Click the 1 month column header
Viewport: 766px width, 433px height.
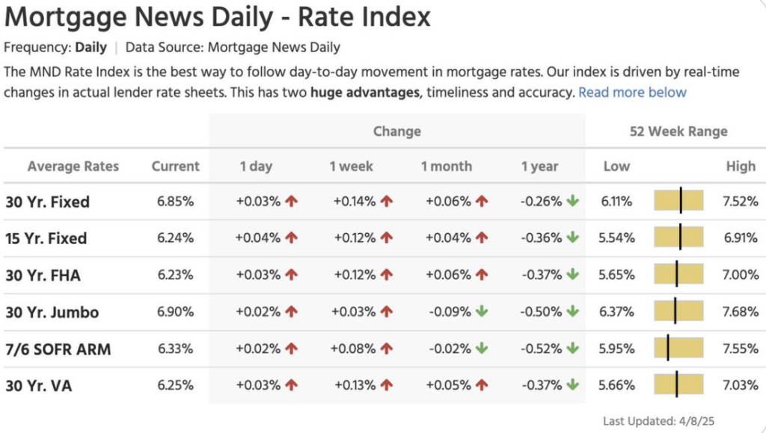pos(446,166)
